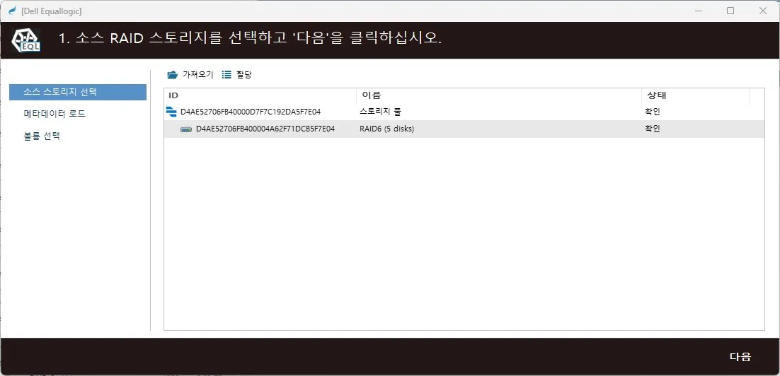Screen dimensions: 780x376
Task: Click the RAID6 disk icon in second row
Action: click(x=186, y=129)
